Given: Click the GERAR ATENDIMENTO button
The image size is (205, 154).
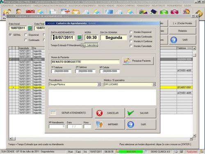Looking at the screenshot, I should point(71,113).
